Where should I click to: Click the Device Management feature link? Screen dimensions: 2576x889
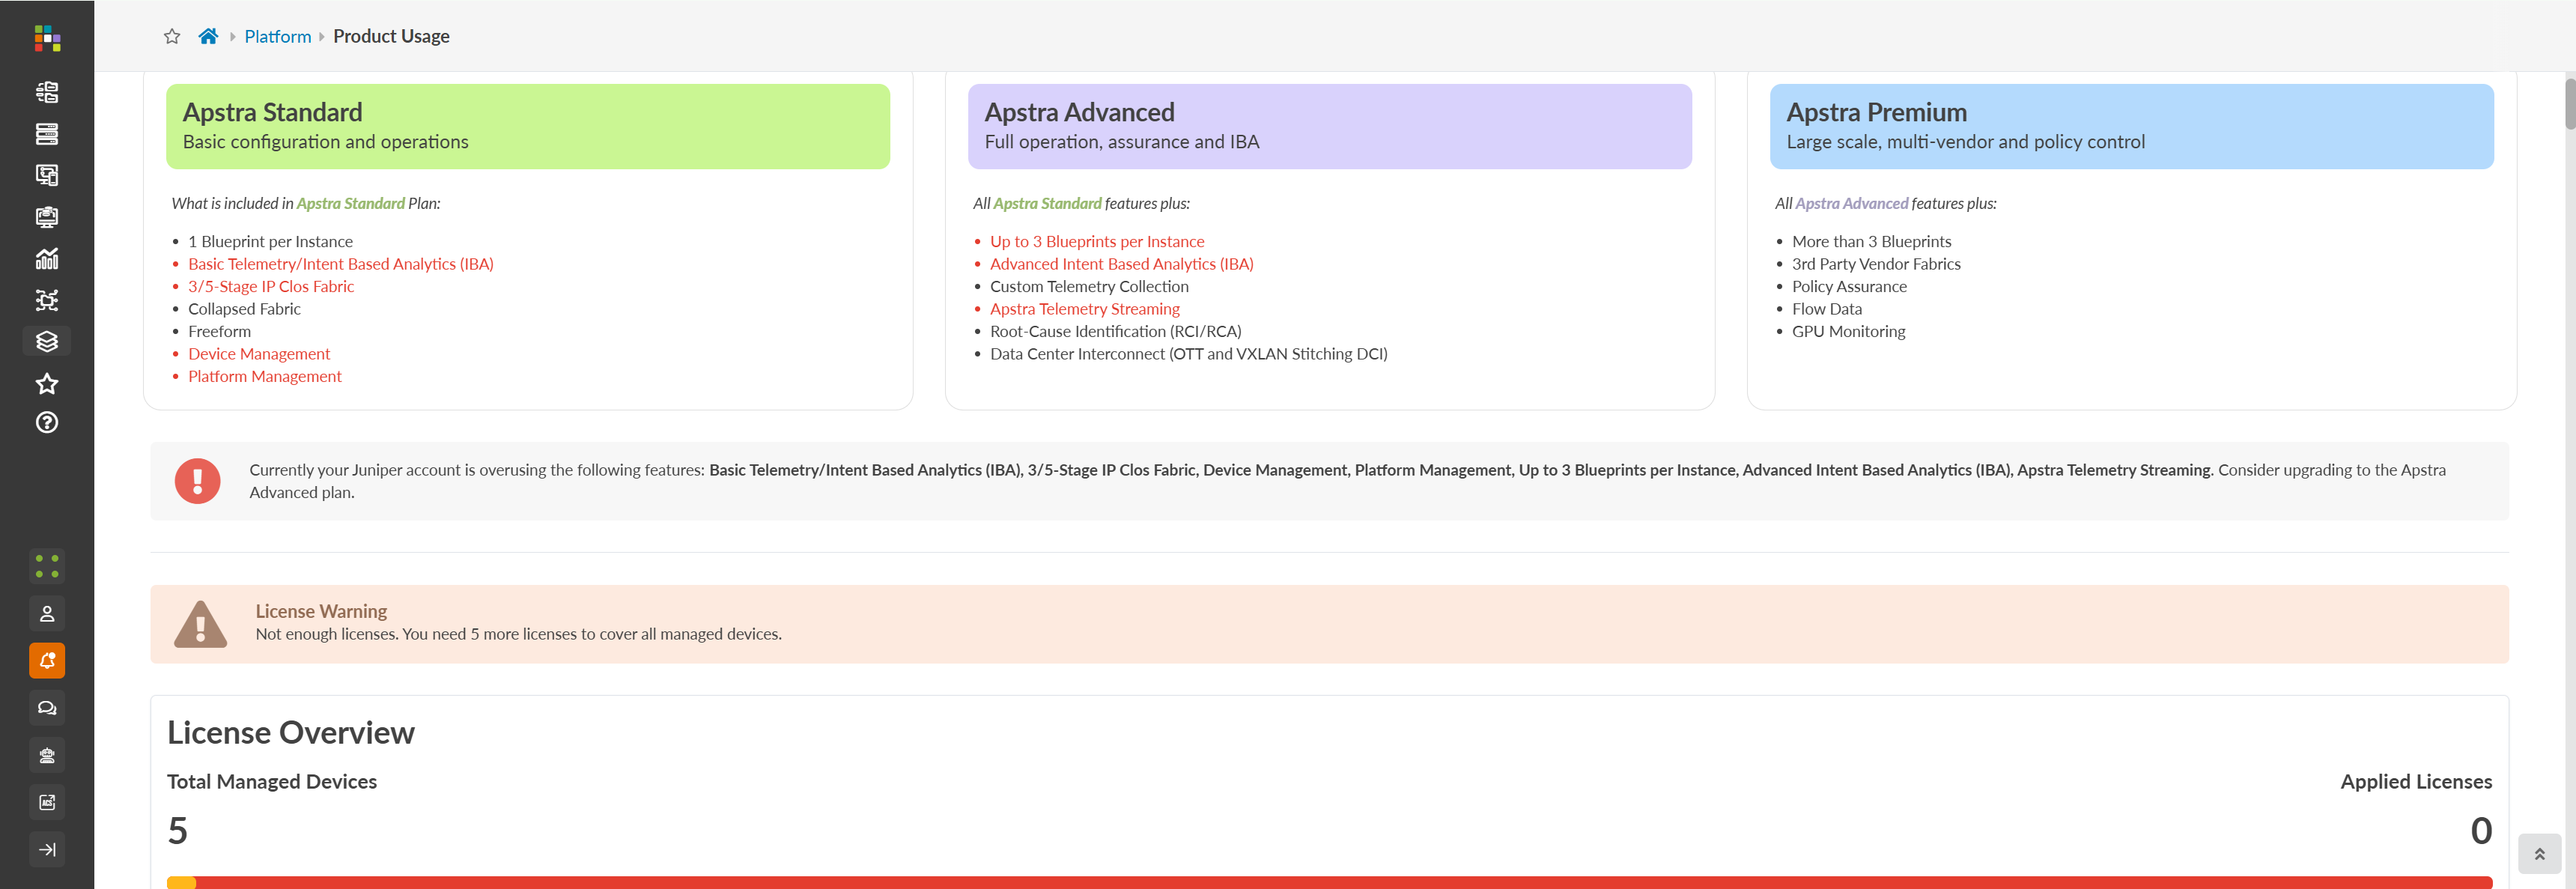tap(258, 353)
